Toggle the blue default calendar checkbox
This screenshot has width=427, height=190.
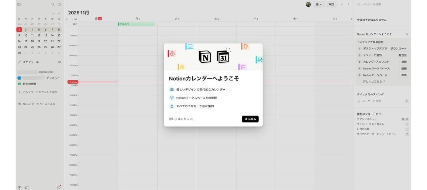click(x=19, y=78)
